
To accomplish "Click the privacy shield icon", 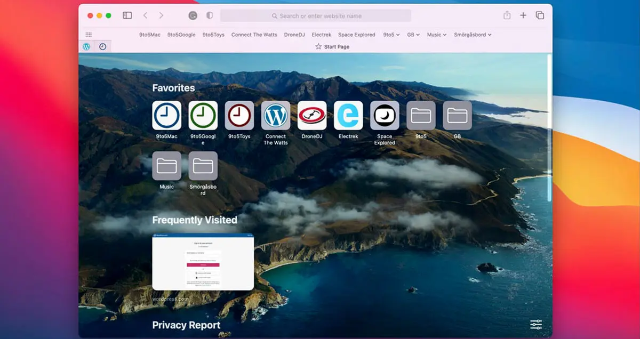I will (x=210, y=15).
